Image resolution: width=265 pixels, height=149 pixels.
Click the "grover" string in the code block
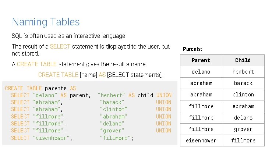tap(112, 131)
